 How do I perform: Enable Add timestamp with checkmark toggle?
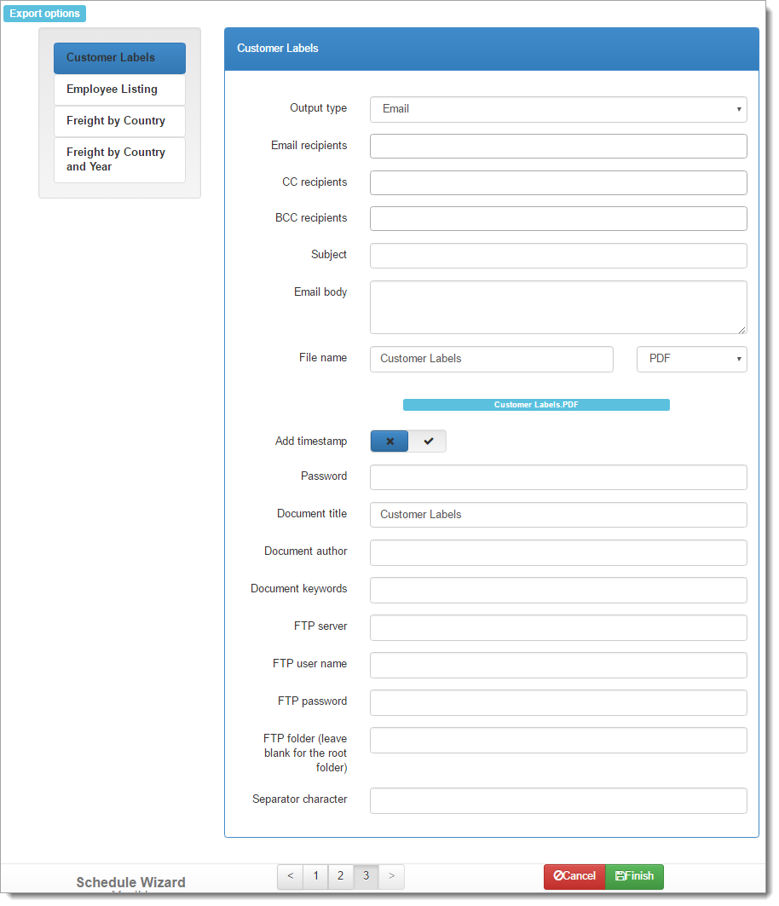[x=428, y=441]
